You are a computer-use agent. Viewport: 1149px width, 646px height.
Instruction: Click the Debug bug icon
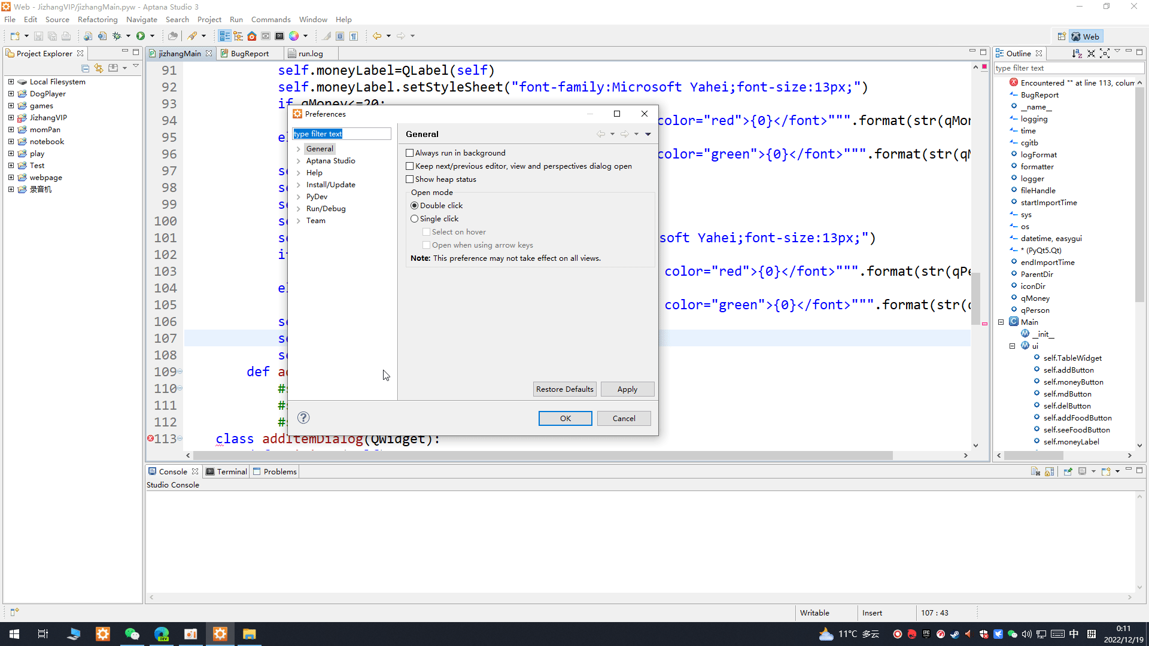coord(117,36)
